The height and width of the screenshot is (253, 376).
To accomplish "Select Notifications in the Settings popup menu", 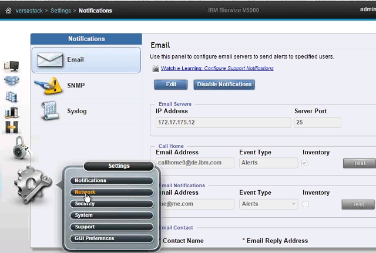I will click(x=112, y=181).
